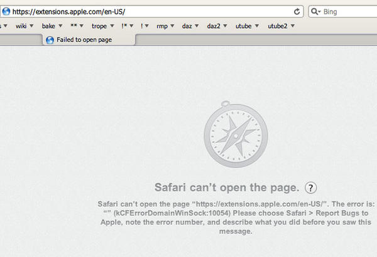Open the bake bookmarks folder
Screen dimensions: 377x257
52,26
